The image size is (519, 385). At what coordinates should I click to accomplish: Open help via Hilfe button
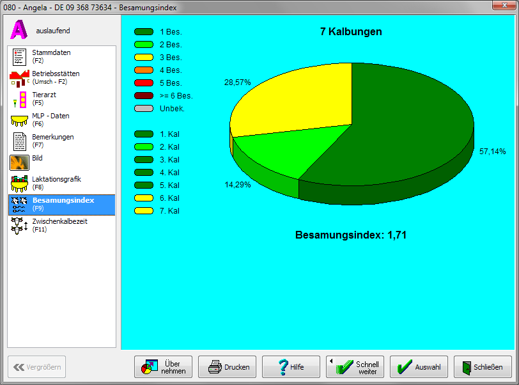click(291, 367)
